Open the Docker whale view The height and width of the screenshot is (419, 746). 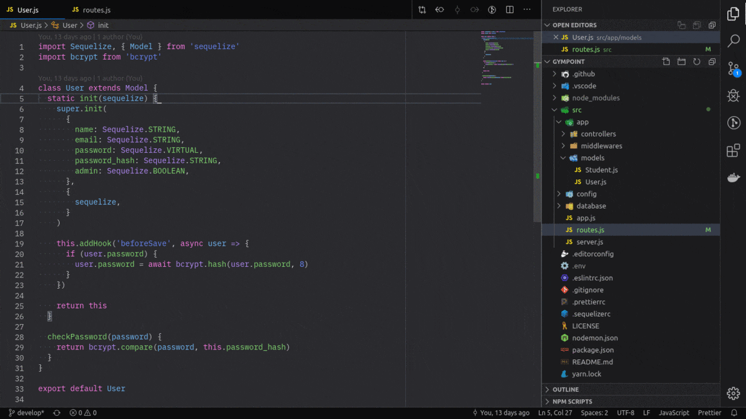click(733, 178)
